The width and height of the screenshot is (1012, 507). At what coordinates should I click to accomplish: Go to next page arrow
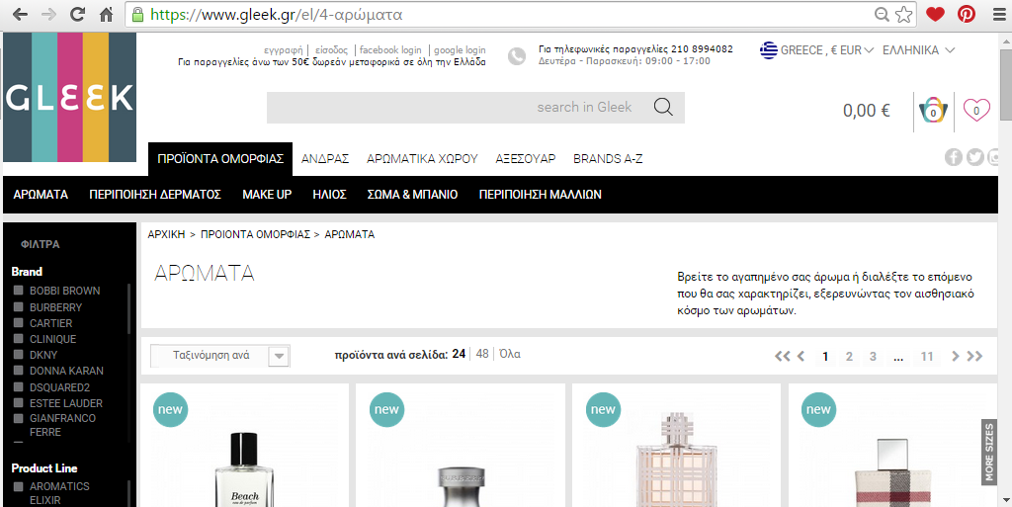(x=956, y=356)
